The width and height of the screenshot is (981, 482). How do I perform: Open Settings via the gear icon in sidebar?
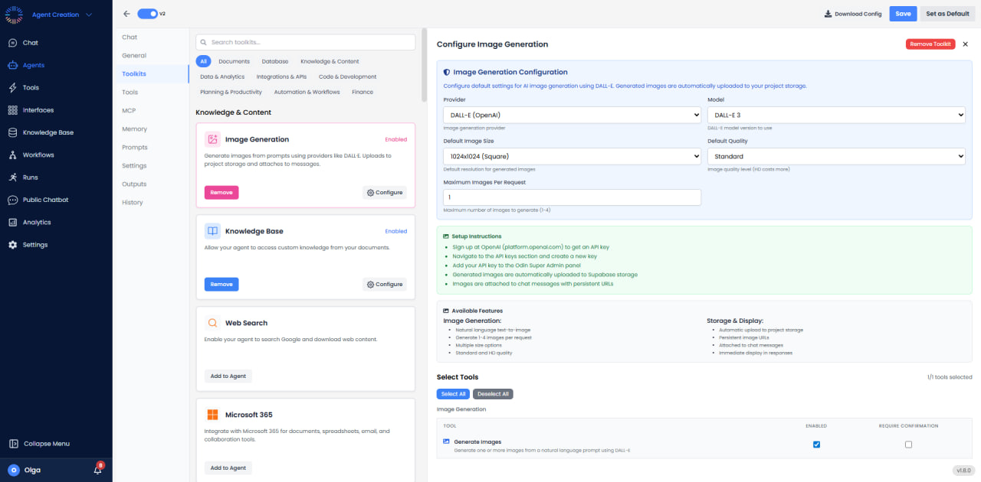(x=13, y=245)
